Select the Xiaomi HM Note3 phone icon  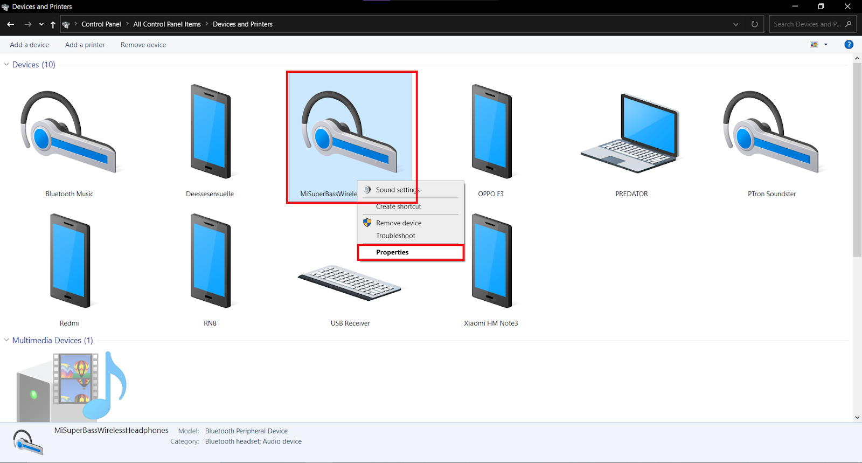pos(491,261)
